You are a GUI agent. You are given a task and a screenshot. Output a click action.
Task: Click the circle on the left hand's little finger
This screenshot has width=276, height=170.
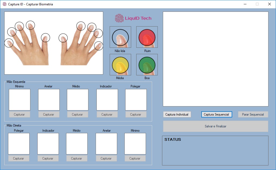click(9, 43)
